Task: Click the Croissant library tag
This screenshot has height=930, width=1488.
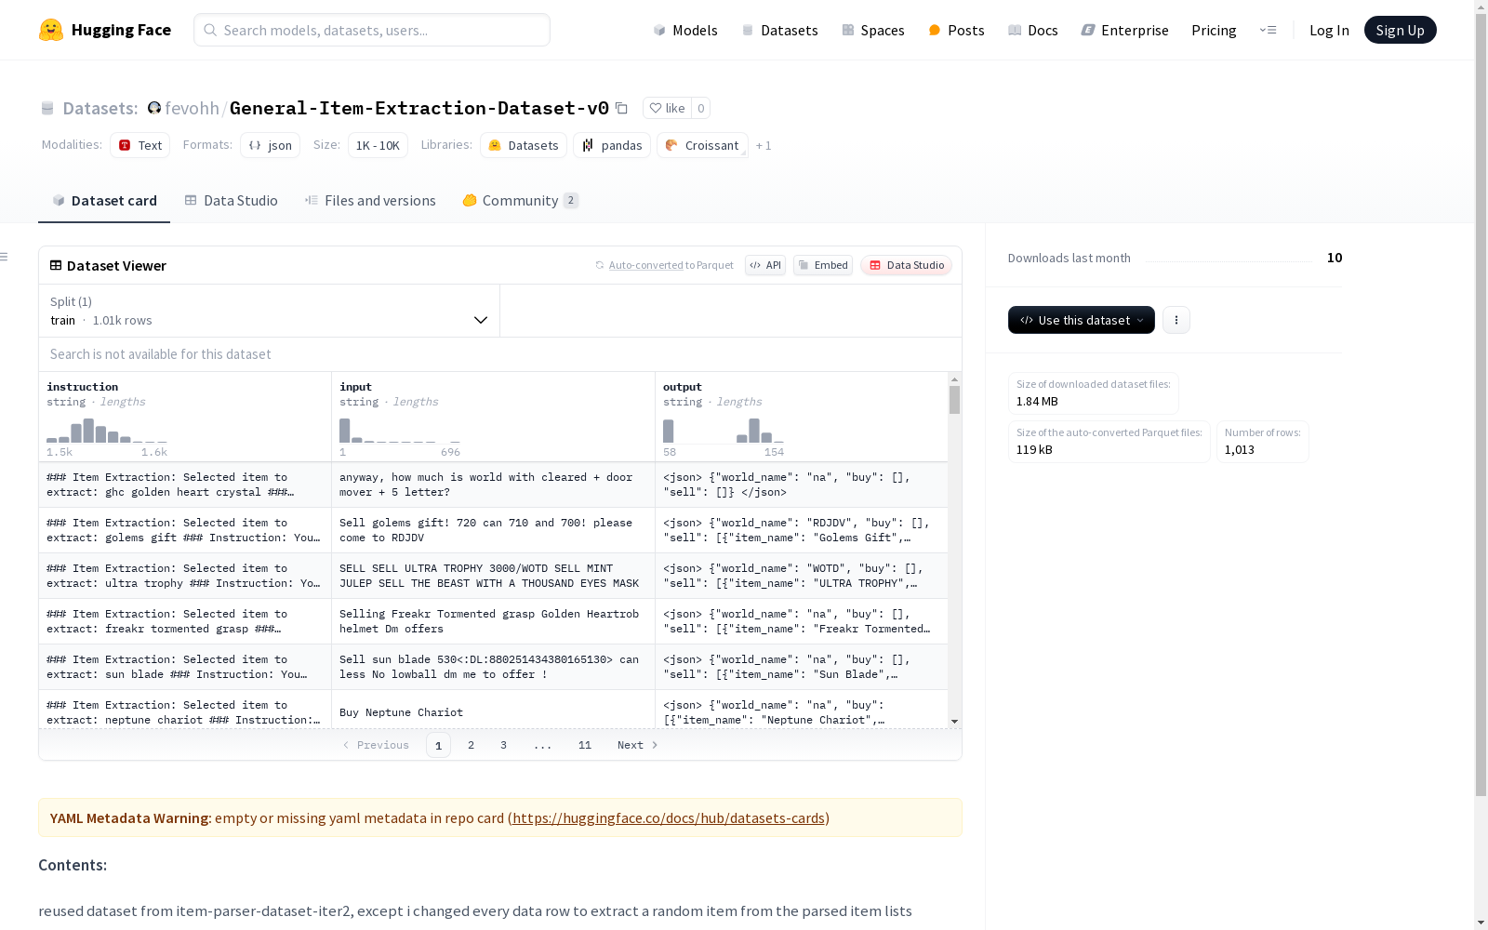Action: [702, 145]
